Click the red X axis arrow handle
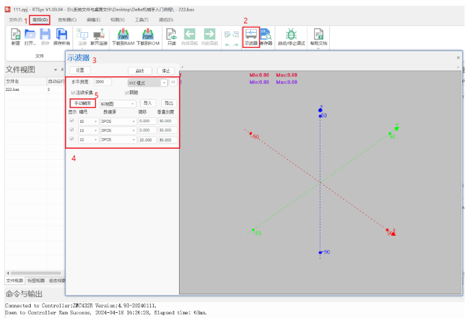The height and width of the screenshot is (321, 470). coord(393,233)
